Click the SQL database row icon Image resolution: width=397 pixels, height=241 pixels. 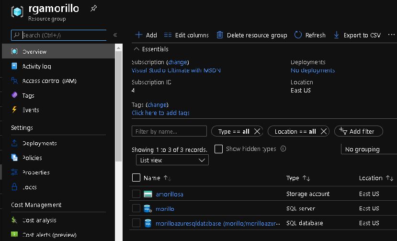(148, 223)
